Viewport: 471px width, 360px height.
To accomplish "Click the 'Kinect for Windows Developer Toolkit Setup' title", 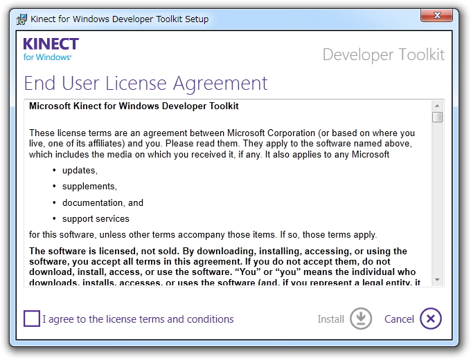I will tap(120, 19).
